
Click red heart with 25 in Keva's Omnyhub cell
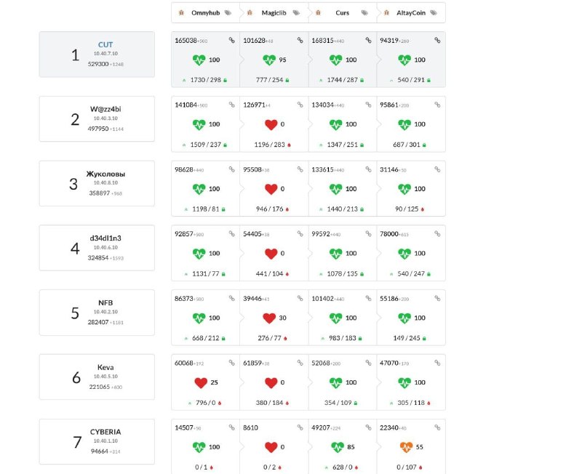[201, 382]
